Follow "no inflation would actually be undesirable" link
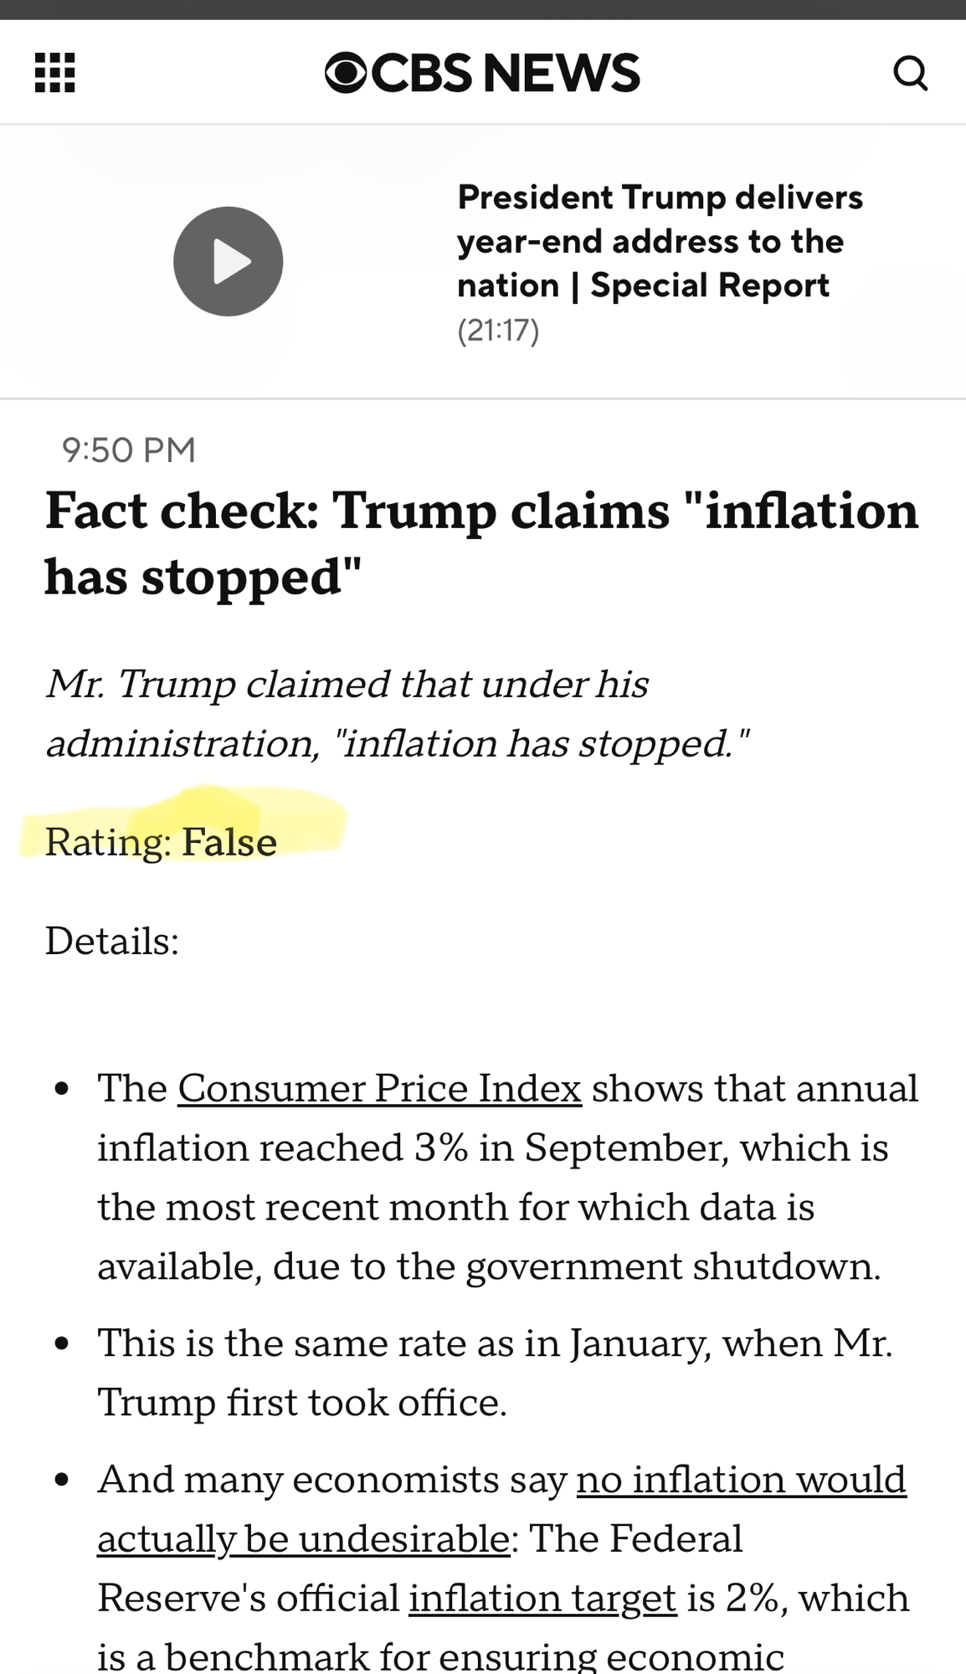Screen dimensions: 966x1674 [x=741, y=1479]
